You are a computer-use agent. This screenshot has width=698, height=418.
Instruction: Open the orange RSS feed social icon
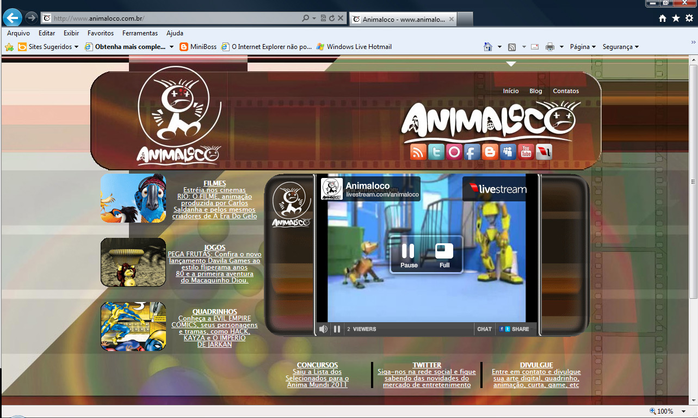[x=418, y=152]
